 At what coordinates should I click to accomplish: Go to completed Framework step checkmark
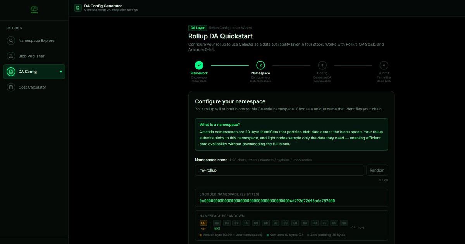(199, 65)
